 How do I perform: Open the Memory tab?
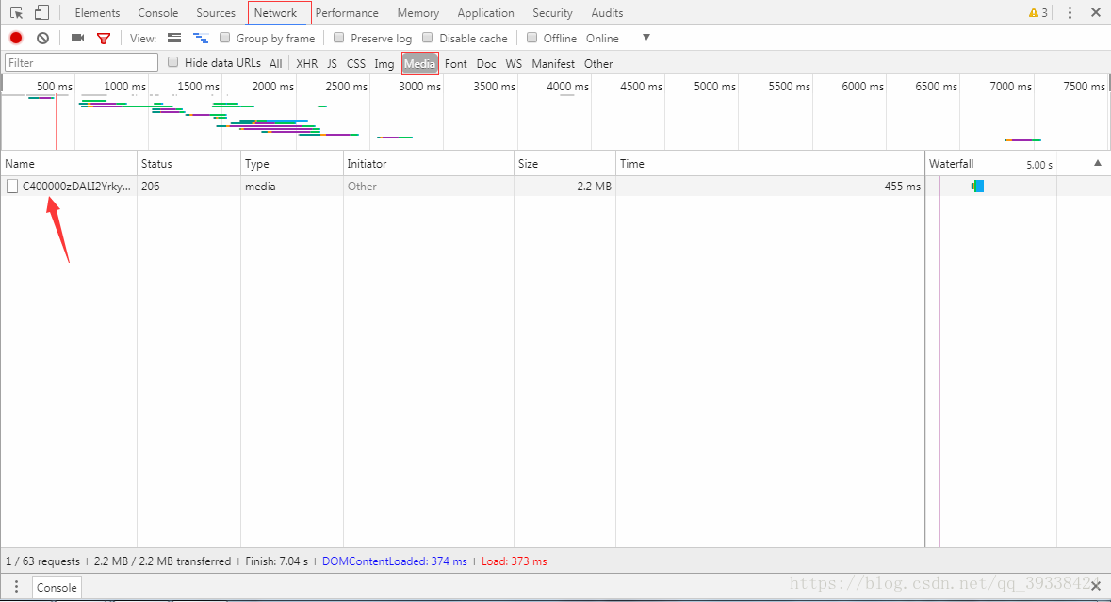click(418, 13)
